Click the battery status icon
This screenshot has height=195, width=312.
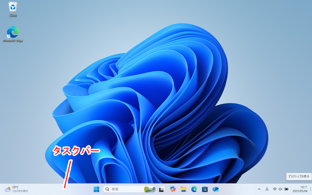point(286,189)
